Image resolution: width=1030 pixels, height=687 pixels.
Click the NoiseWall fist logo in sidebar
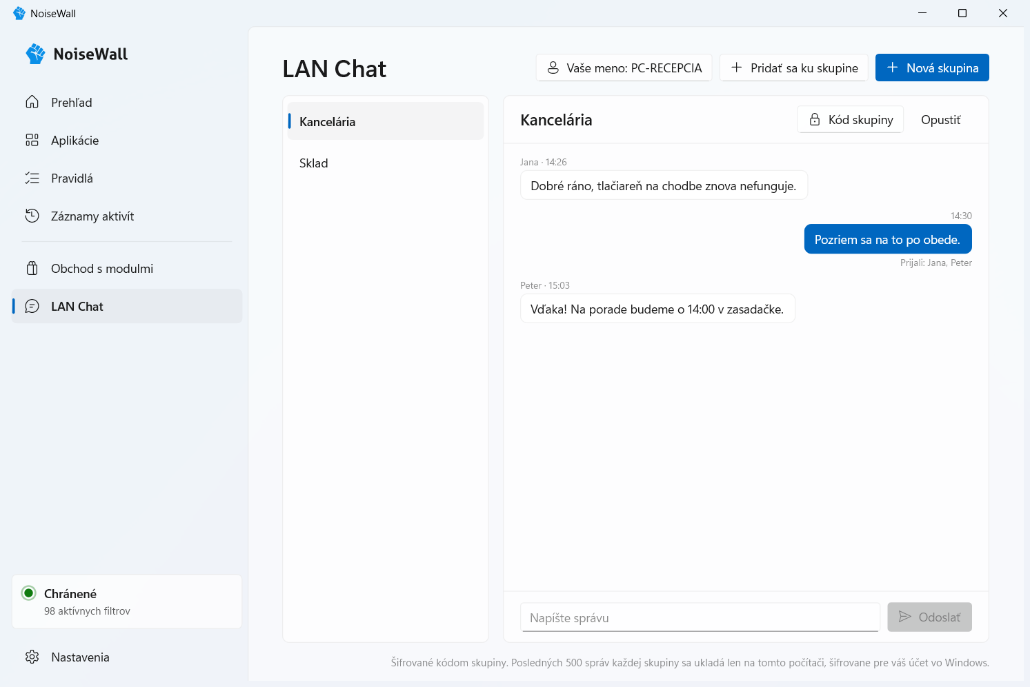(36, 54)
